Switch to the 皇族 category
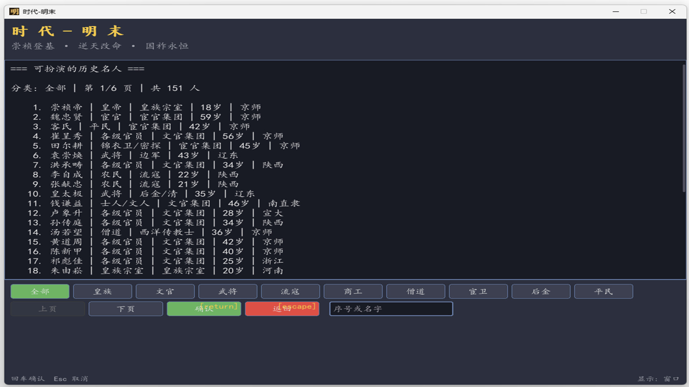Screen dimensions: 689x387 pyautogui.click(x=103, y=291)
